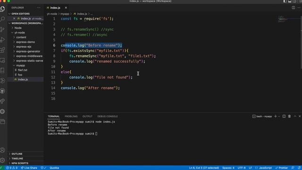The image size is (302, 170).
Task: Open the Run and Debug view icon
Action: coord(2,40)
